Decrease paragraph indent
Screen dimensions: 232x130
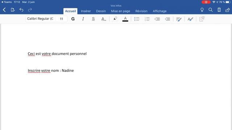pos(157,19)
